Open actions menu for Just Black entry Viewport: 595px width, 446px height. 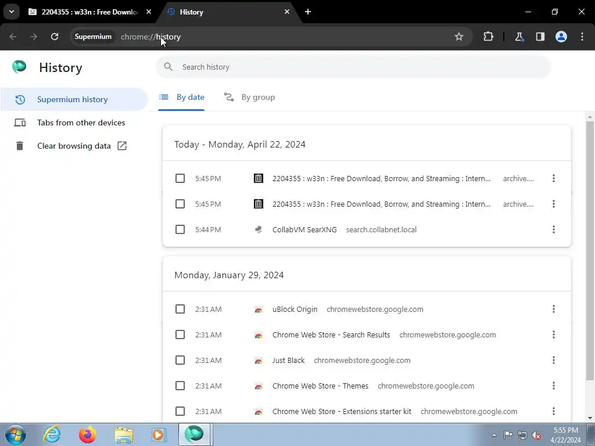coord(554,360)
